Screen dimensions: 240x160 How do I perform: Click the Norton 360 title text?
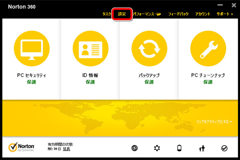(x=22, y=7)
